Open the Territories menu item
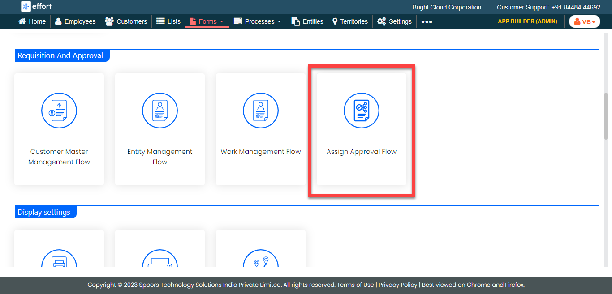The image size is (612, 294). pyautogui.click(x=350, y=21)
